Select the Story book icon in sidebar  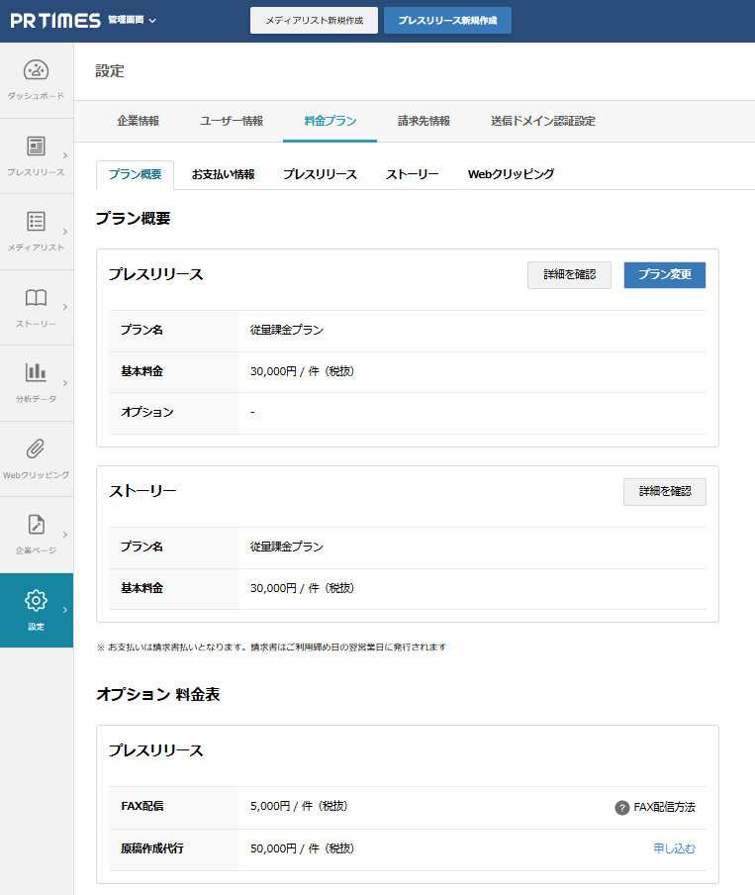(36, 298)
